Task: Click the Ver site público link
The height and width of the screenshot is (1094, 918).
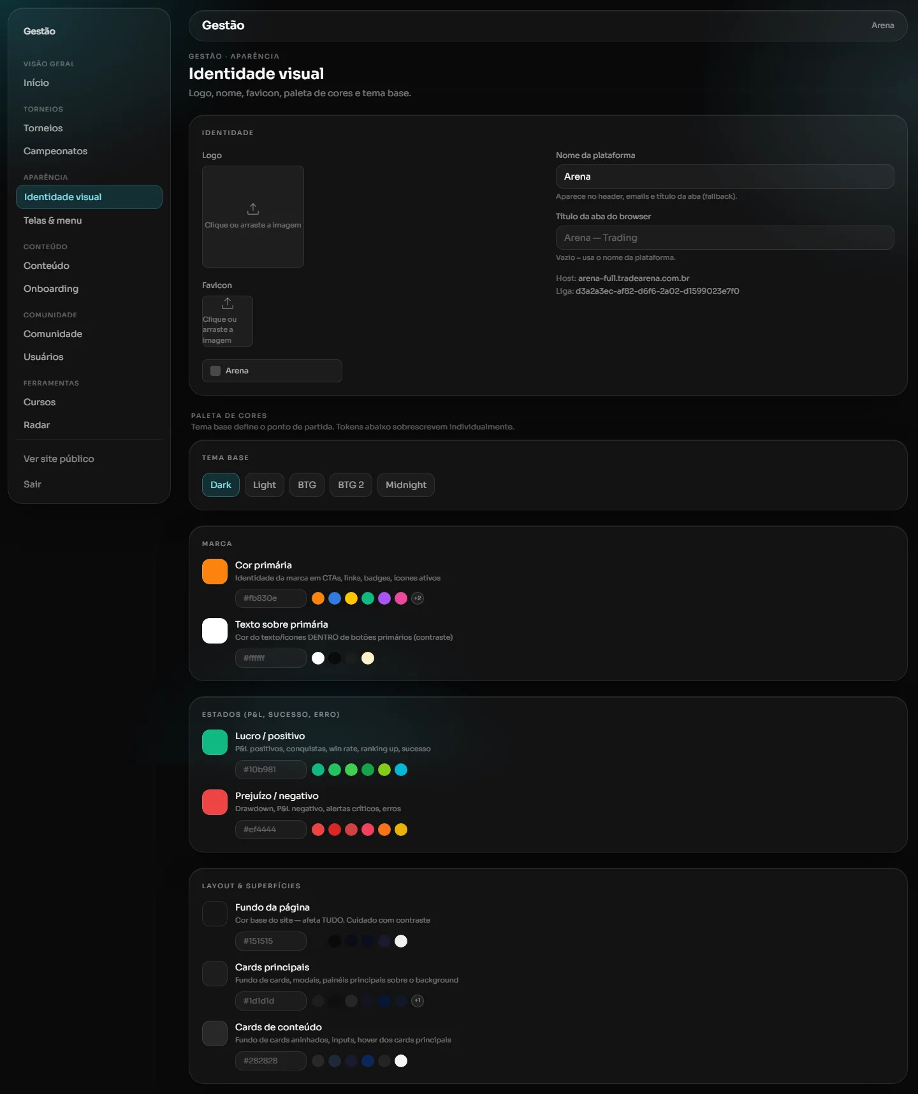Action: click(59, 459)
